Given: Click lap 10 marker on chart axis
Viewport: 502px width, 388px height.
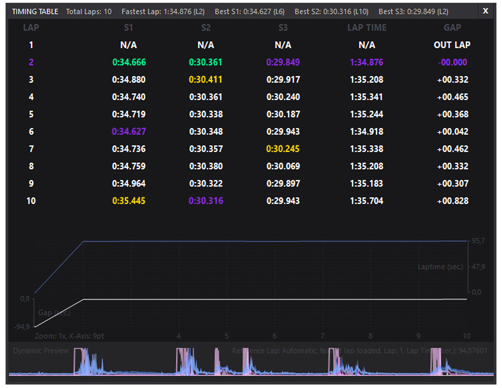Looking at the screenshot, I should pyautogui.click(x=466, y=336).
